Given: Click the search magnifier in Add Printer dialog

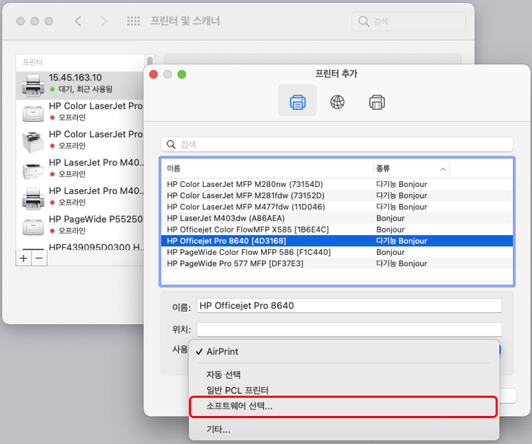Looking at the screenshot, I should [171, 144].
